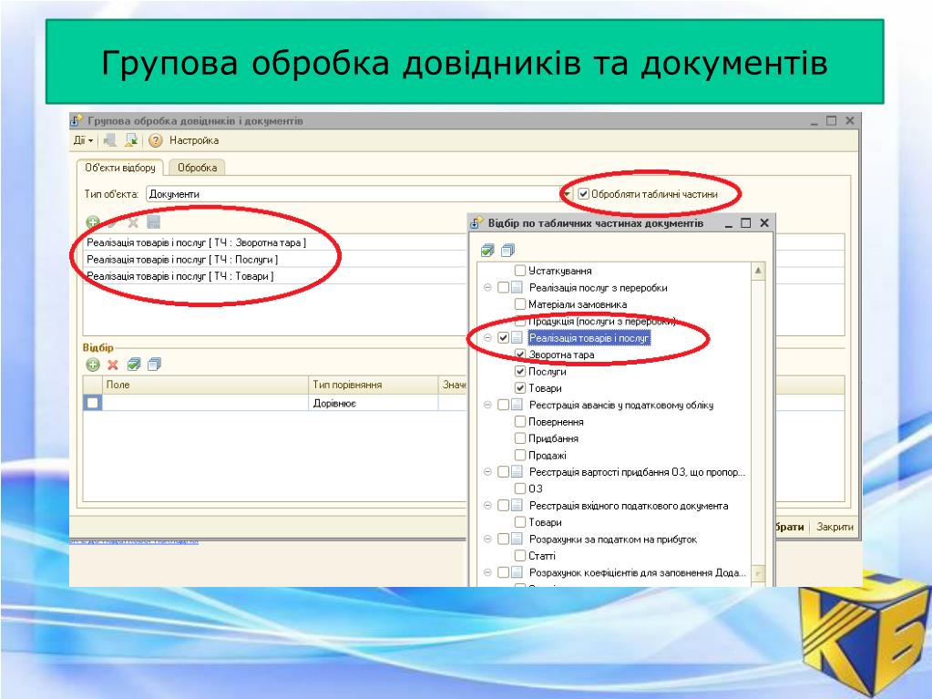Toggle the Устаткування checkbox
932x699 pixels.
click(x=520, y=271)
